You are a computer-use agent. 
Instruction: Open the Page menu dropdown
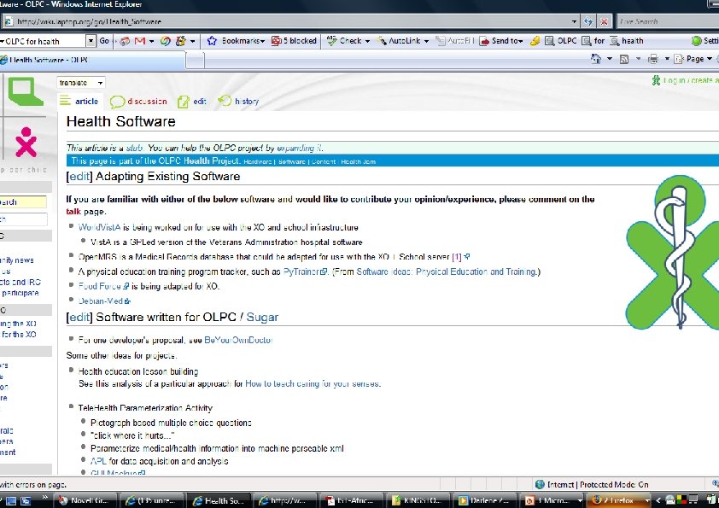[693, 59]
